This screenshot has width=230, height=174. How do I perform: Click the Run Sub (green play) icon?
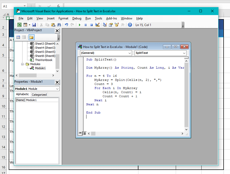click(x=80, y=25)
